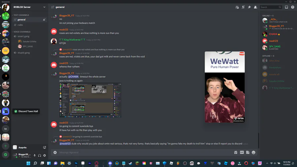This screenshot has height=167, width=297.
Task: Select Sasuke Uchiha offline member
Action: point(279,81)
